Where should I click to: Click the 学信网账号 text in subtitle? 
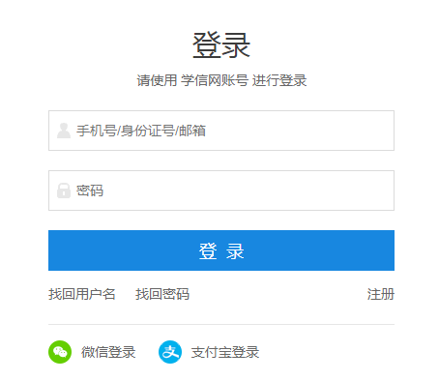click(x=215, y=80)
